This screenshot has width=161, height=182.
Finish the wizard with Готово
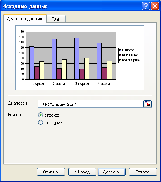click(x=143, y=172)
